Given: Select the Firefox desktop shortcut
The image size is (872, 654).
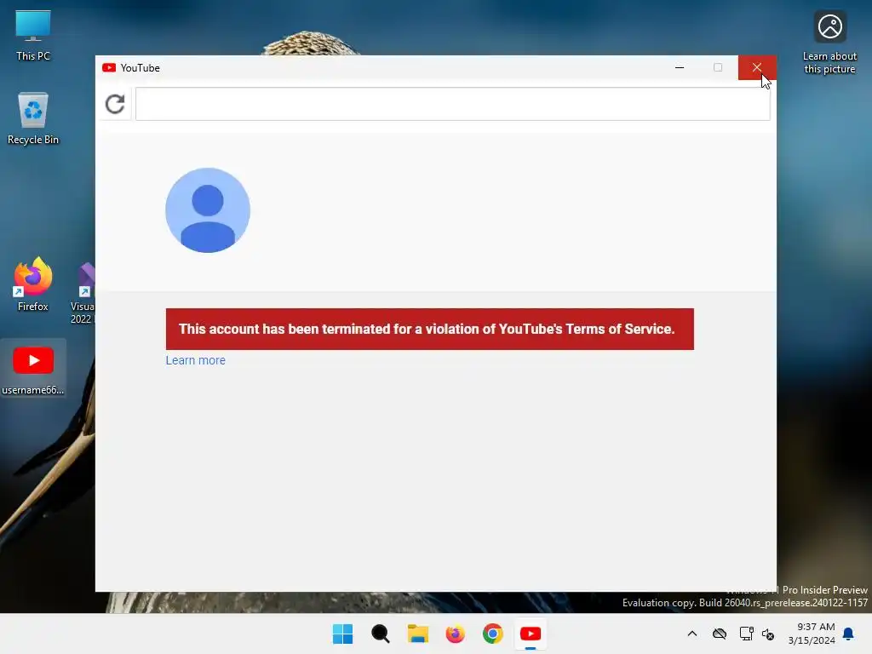Looking at the screenshot, I should point(33,284).
